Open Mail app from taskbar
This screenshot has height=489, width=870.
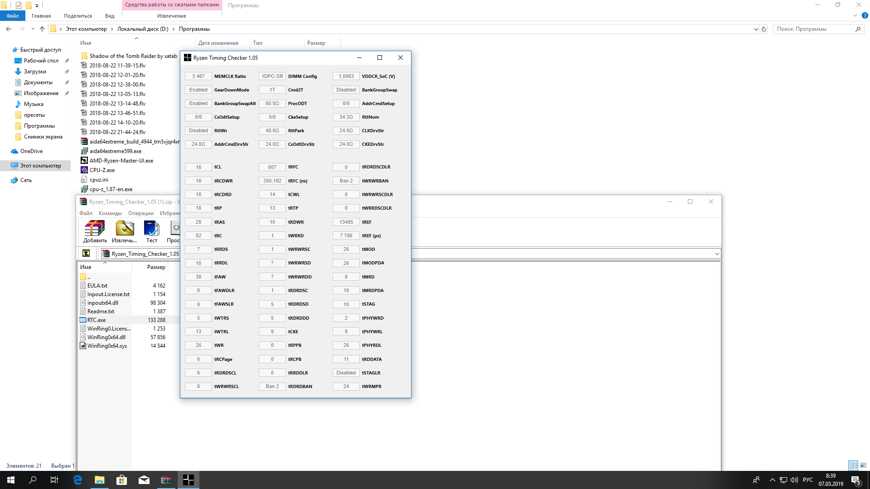pos(144,480)
